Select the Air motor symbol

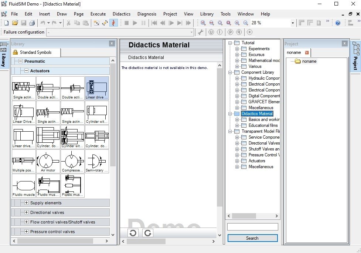click(x=48, y=161)
